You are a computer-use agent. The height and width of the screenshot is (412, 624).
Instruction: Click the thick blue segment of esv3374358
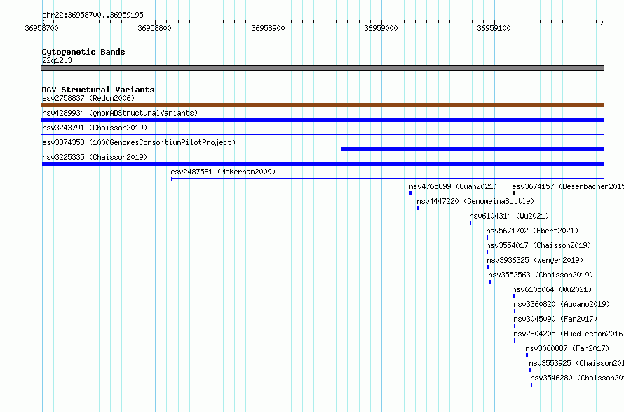[x=473, y=149]
